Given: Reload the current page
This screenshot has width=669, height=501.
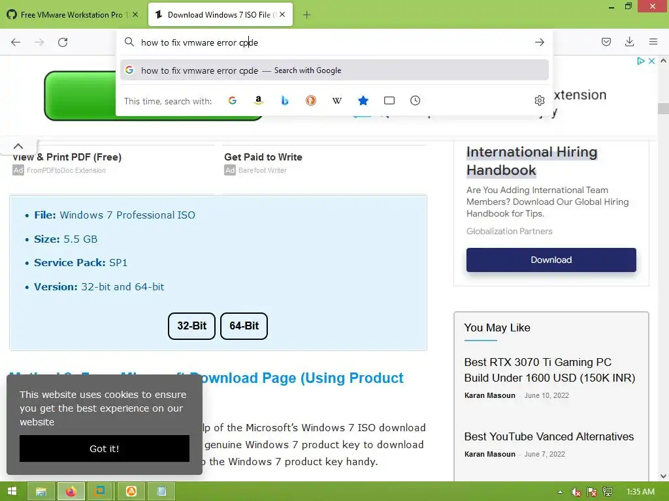Looking at the screenshot, I should coord(63,42).
